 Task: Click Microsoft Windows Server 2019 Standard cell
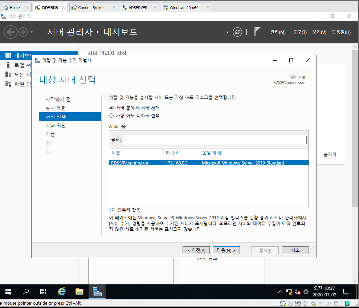(x=243, y=163)
